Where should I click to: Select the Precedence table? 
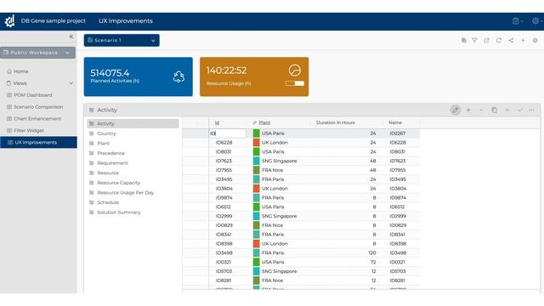(110, 153)
